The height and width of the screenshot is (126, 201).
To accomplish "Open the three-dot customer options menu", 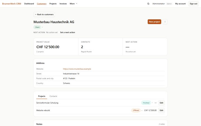I will pyautogui.click(x=165, y=22).
